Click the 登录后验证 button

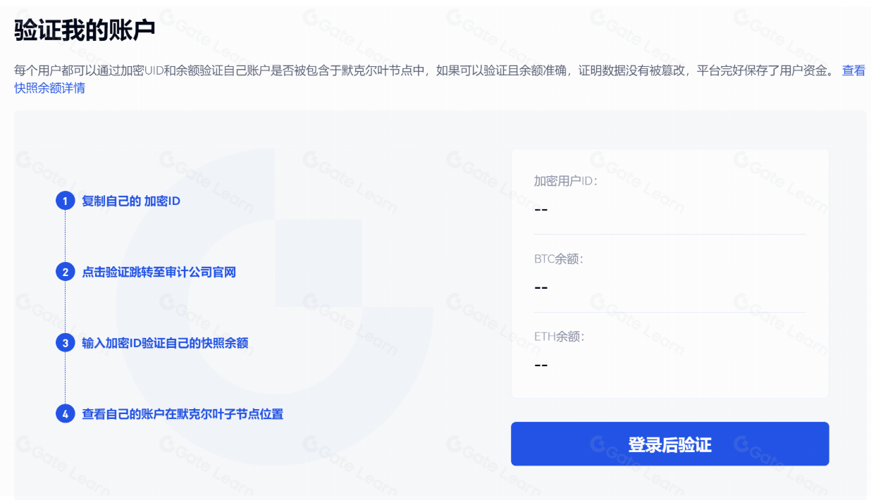pyautogui.click(x=669, y=444)
